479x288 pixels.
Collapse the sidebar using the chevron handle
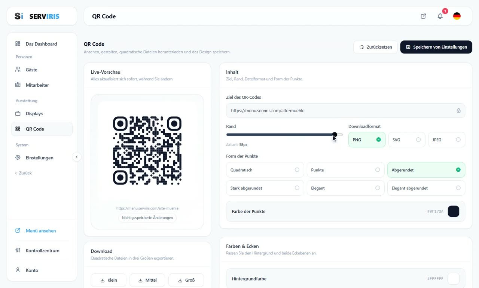[x=77, y=157]
